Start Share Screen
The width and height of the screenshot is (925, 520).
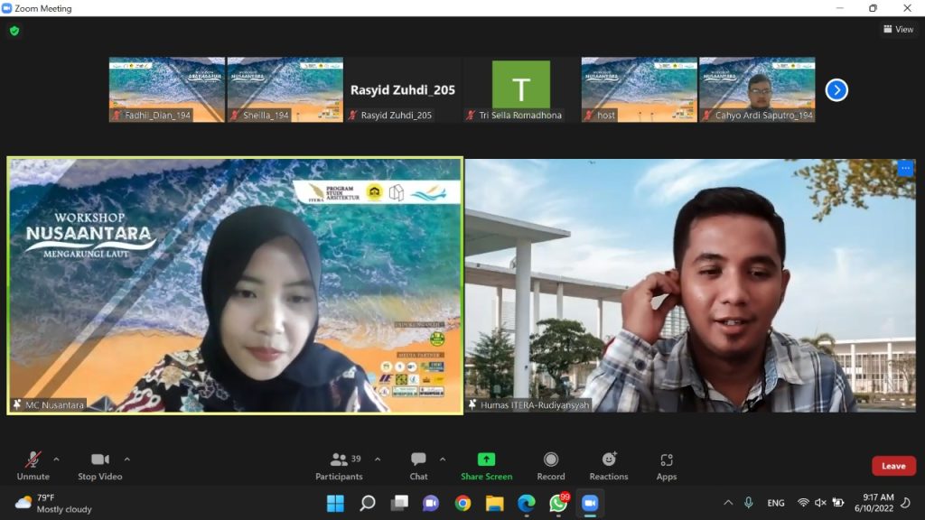tap(487, 466)
